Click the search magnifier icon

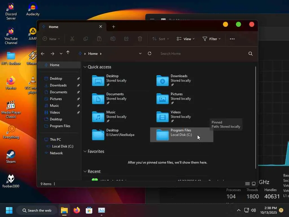[x=251, y=54]
